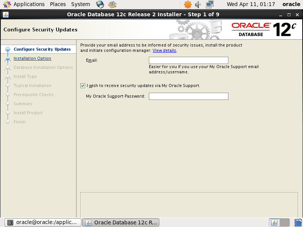Viewport: 303px width, 227px height.
Task: Open the oracle user menu
Action: pyautogui.click(x=291, y=4)
